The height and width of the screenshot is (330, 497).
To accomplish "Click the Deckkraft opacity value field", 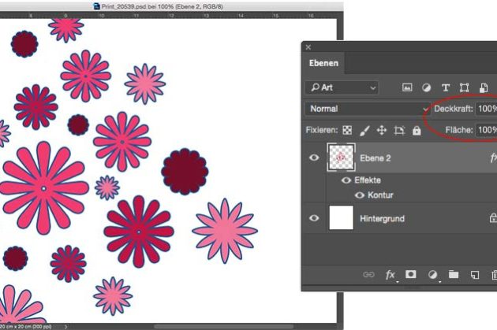I will point(486,109).
